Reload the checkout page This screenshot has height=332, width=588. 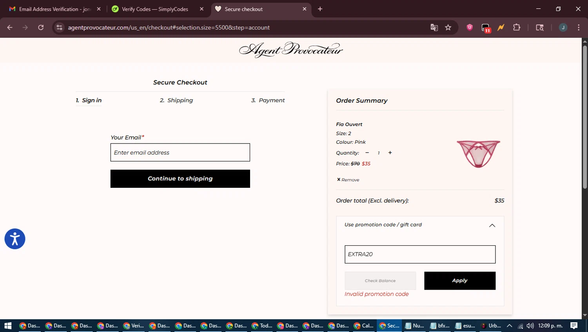[x=41, y=27]
